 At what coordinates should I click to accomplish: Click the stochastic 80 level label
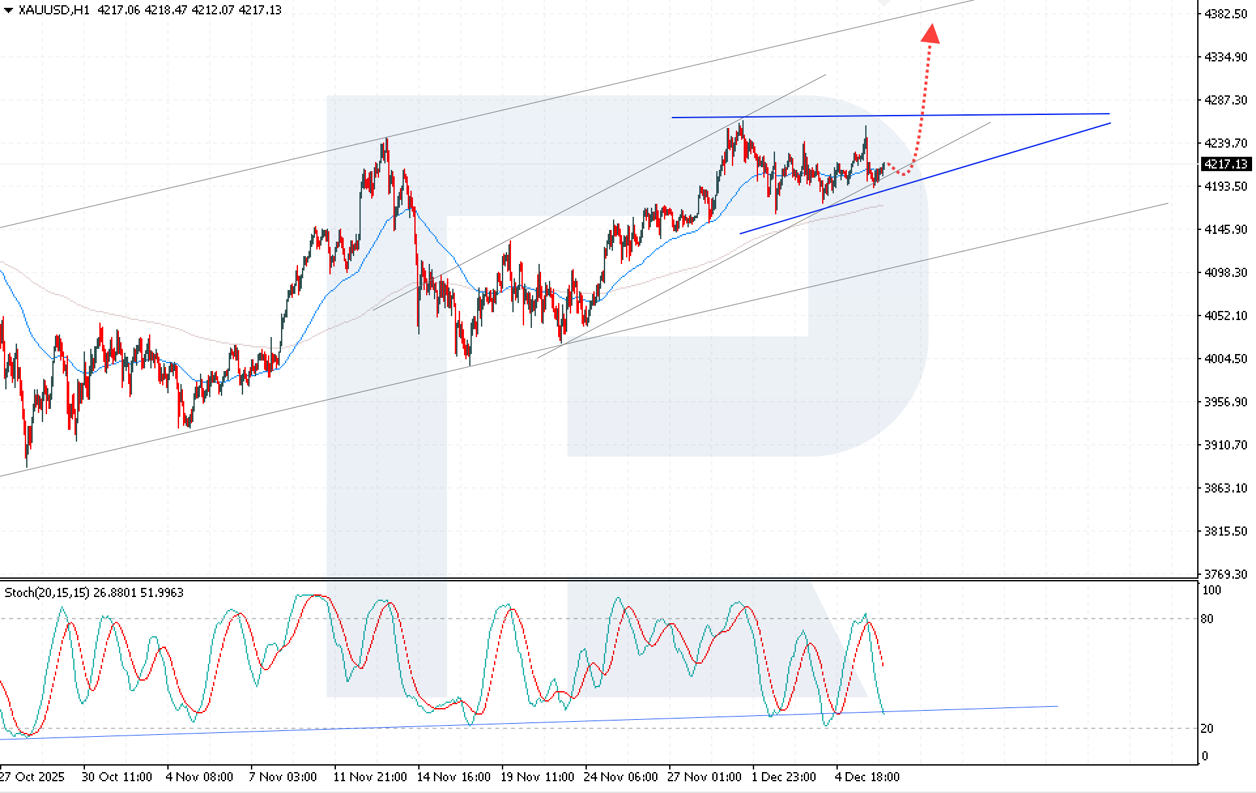tap(1207, 619)
